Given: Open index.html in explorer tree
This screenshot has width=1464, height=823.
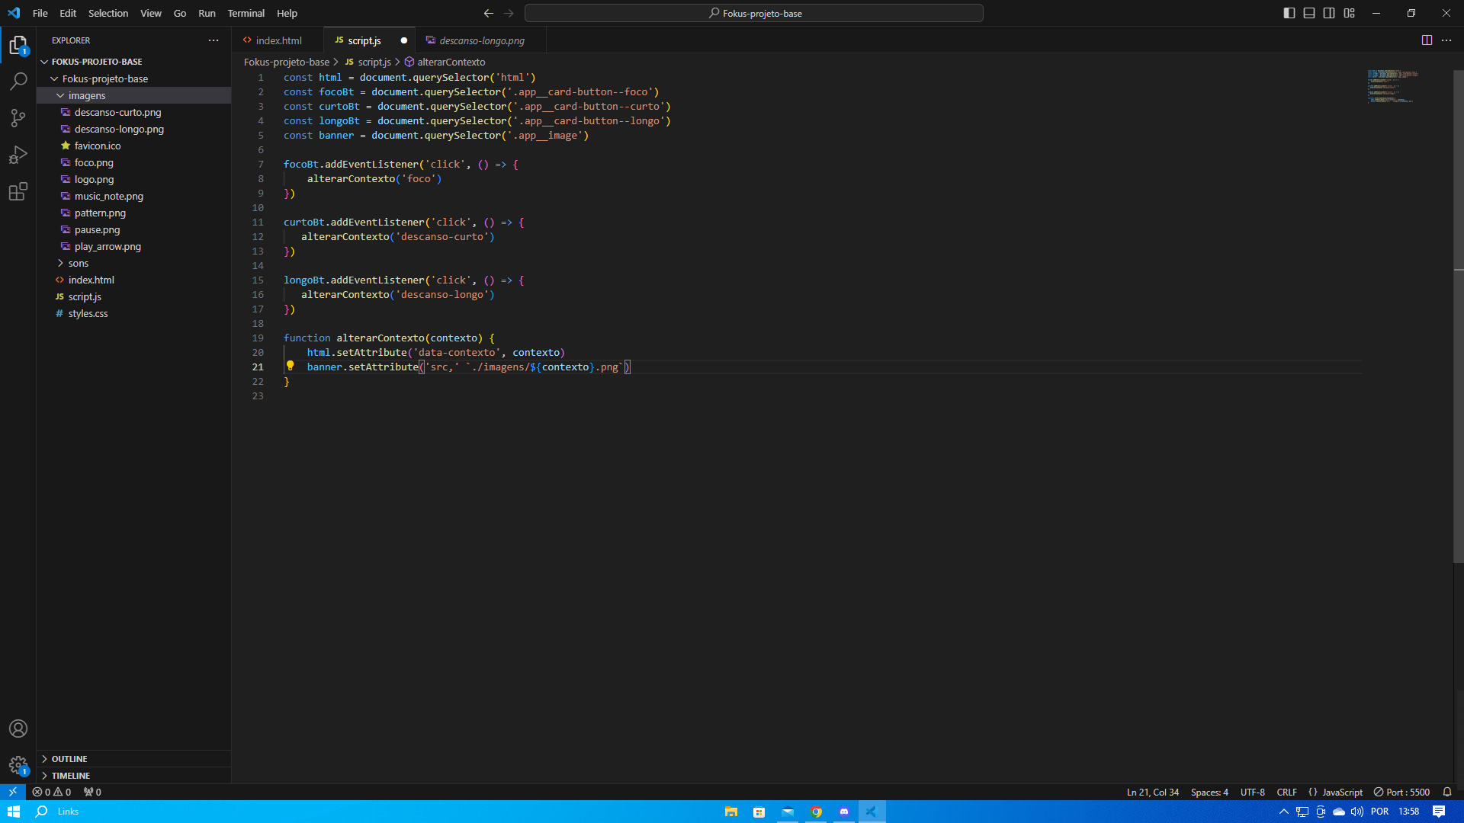Looking at the screenshot, I should 133,280.
